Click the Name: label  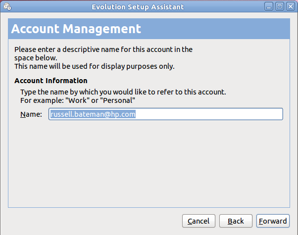[x=31, y=114]
